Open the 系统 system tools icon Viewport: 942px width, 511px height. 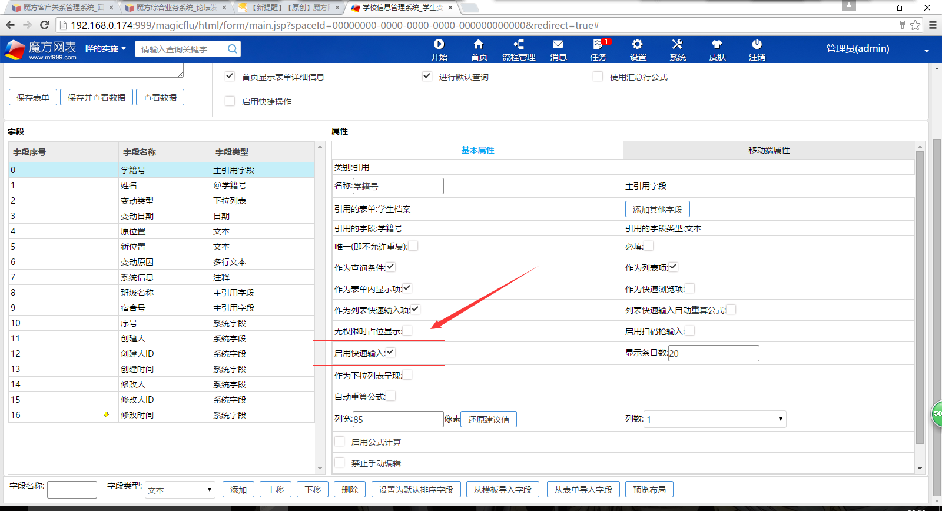[678, 49]
